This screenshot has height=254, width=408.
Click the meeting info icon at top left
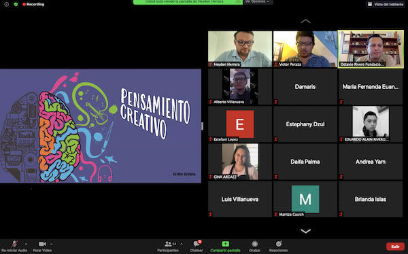click(7, 4)
